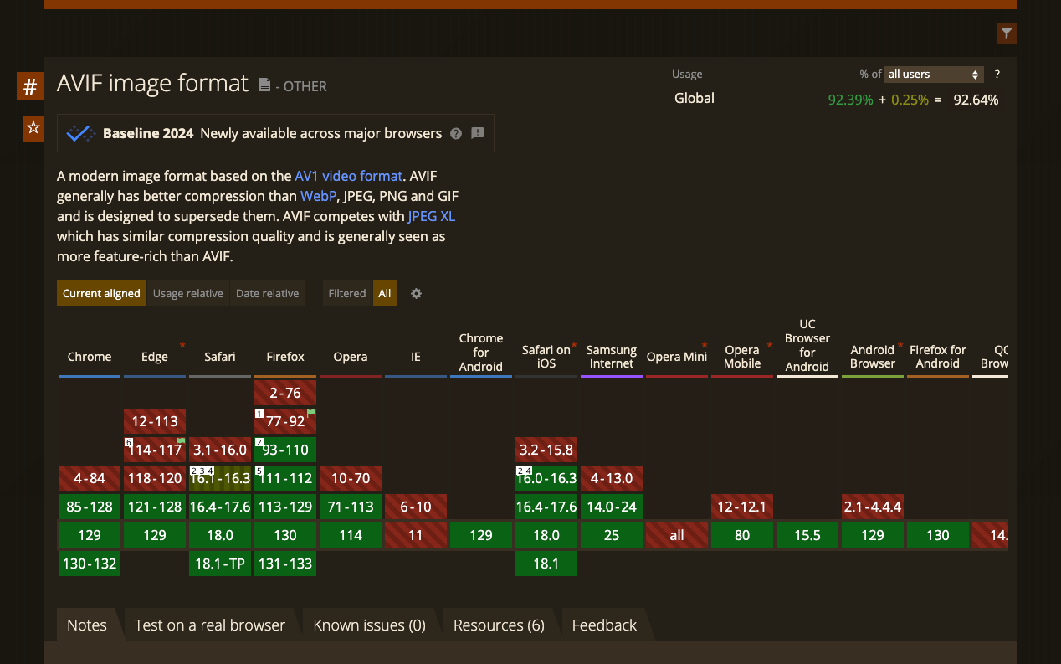Click the hash permalink icon
Screen dimensions: 1061x664
pyautogui.click(x=30, y=86)
